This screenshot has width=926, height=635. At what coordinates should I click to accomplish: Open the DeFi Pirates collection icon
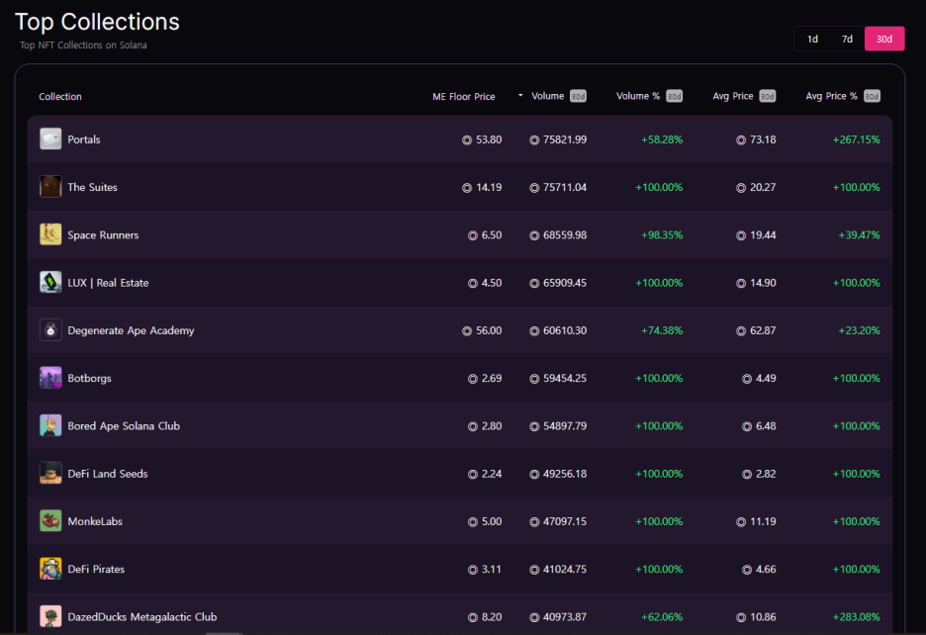[50, 569]
